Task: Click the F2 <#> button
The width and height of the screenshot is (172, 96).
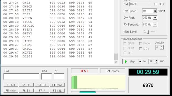Action: point(26,85)
